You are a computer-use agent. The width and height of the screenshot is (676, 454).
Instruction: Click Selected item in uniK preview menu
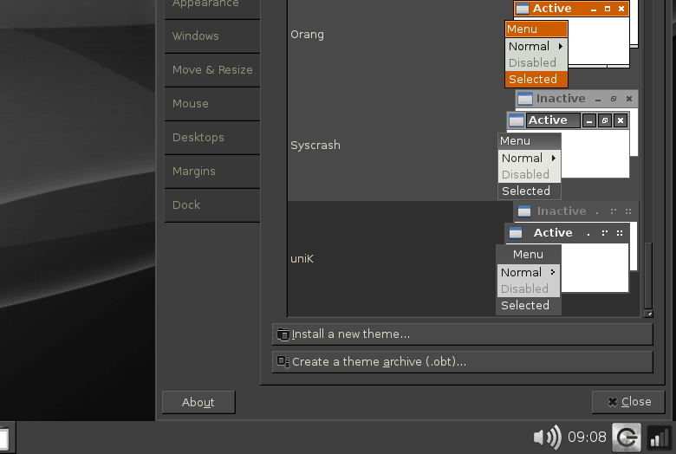coord(529,305)
